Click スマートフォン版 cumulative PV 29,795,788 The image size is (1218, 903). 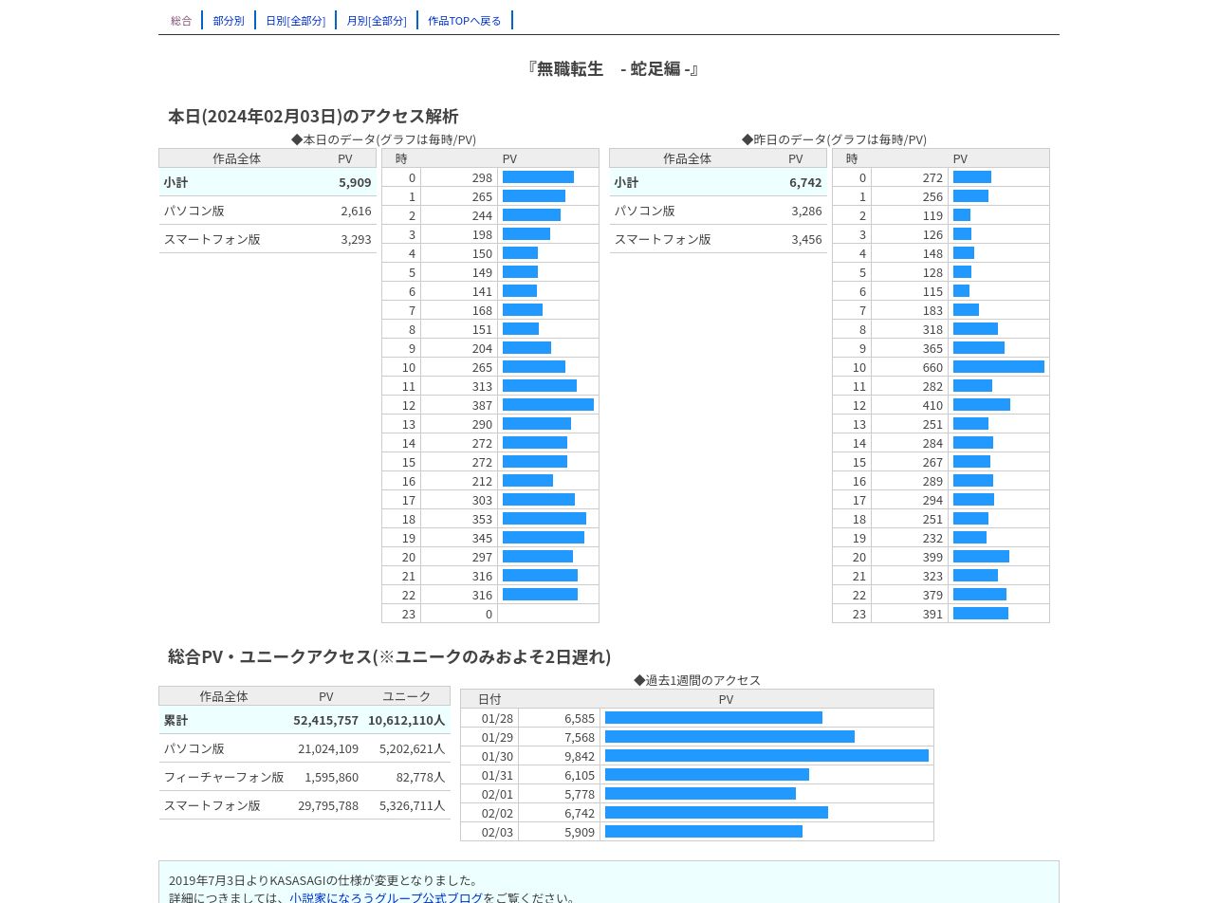point(328,805)
